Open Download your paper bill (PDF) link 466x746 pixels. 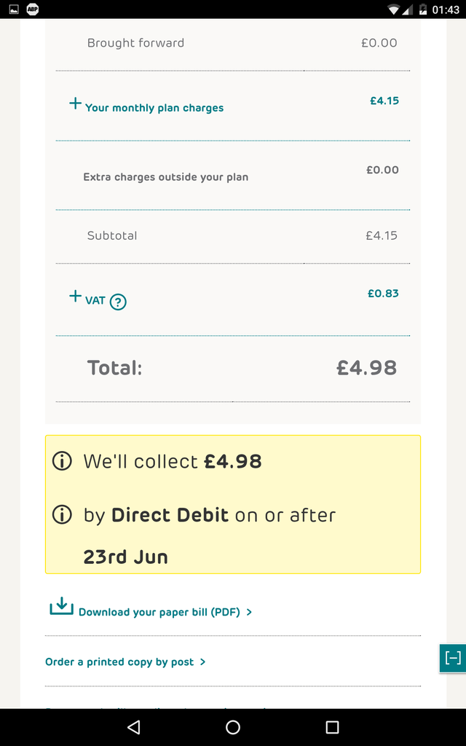tap(159, 612)
